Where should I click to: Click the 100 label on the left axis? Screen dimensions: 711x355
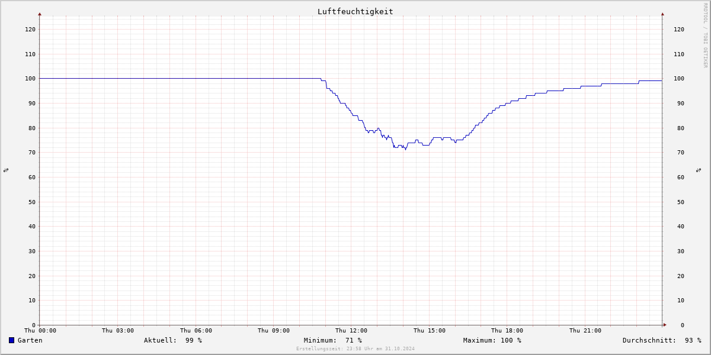click(30, 78)
